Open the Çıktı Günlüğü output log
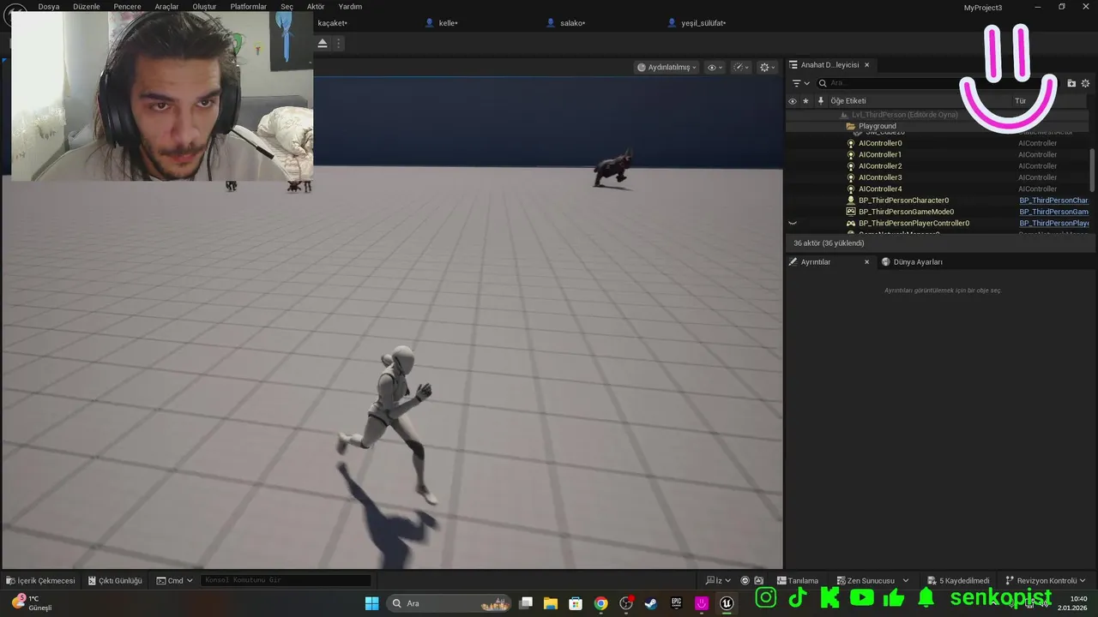 pos(115,580)
